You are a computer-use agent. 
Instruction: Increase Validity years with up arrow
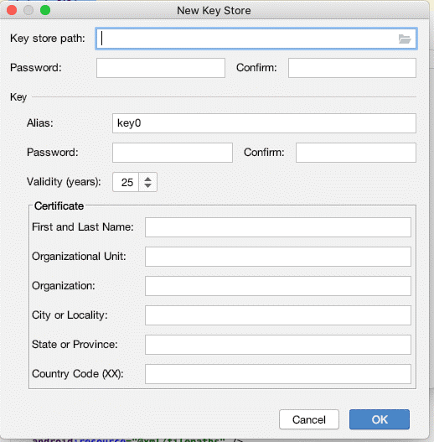(x=147, y=179)
